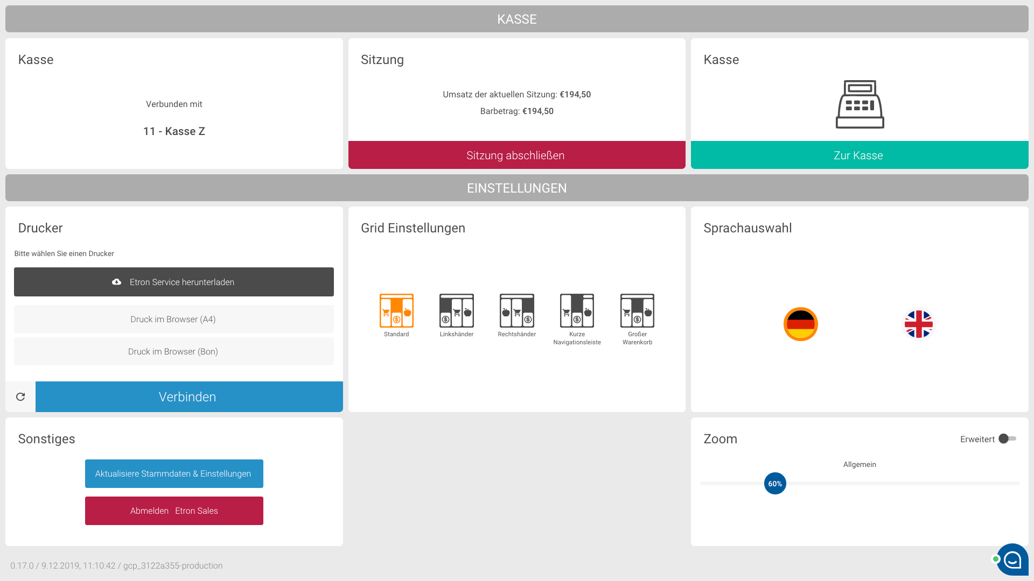Switch language to English UK flag
The height and width of the screenshot is (581, 1034).
[918, 324]
